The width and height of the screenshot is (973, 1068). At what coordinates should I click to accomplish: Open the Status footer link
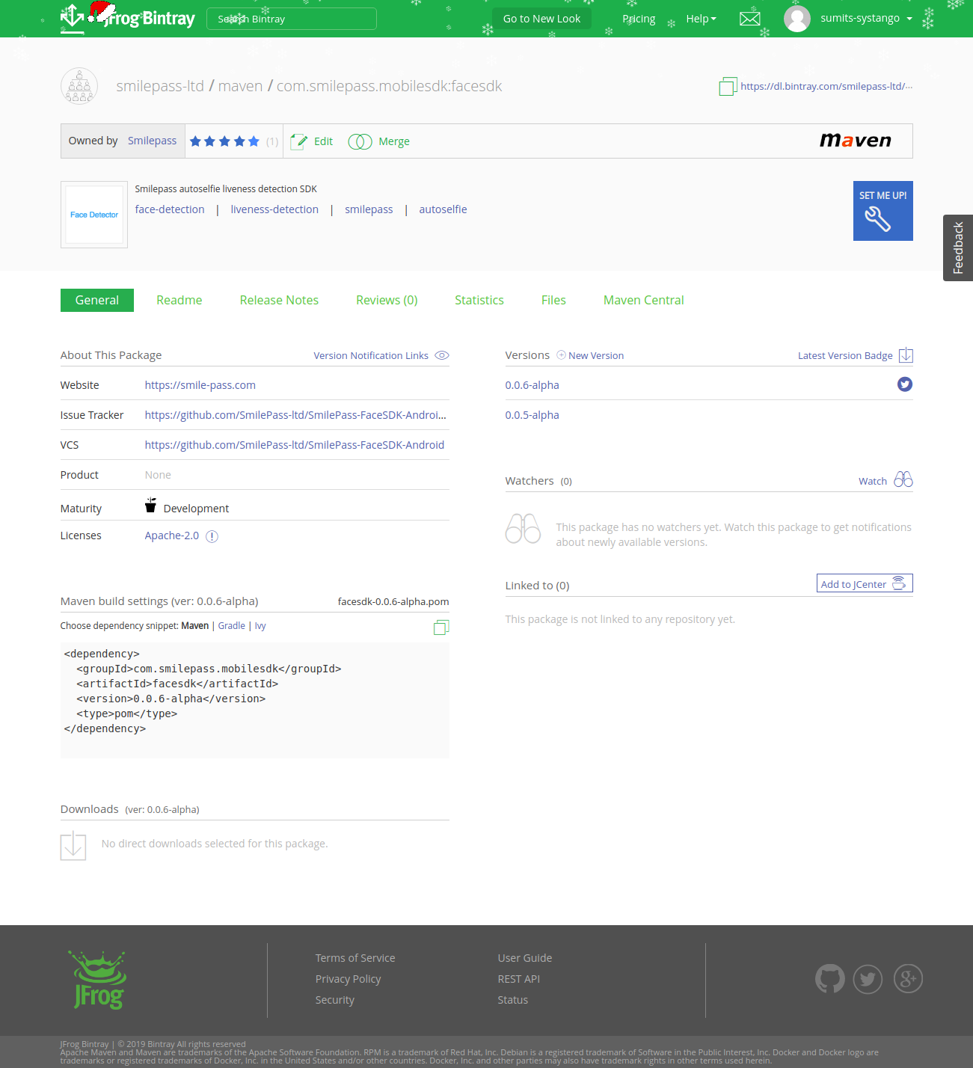coord(512,1000)
